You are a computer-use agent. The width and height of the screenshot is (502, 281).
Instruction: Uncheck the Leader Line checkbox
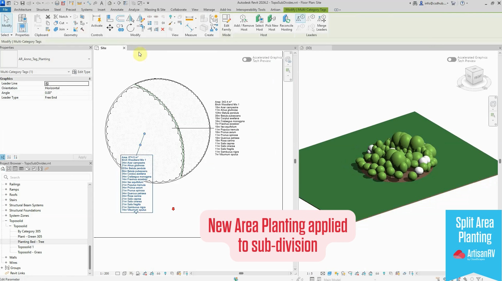47,83
